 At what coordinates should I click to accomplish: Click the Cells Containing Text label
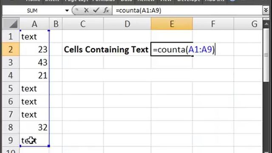pyautogui.click(x=106, y=50)
